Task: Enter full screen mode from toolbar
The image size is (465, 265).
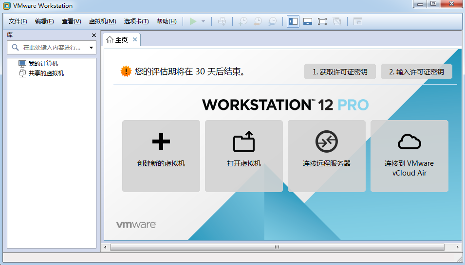Action: (322, 21)
